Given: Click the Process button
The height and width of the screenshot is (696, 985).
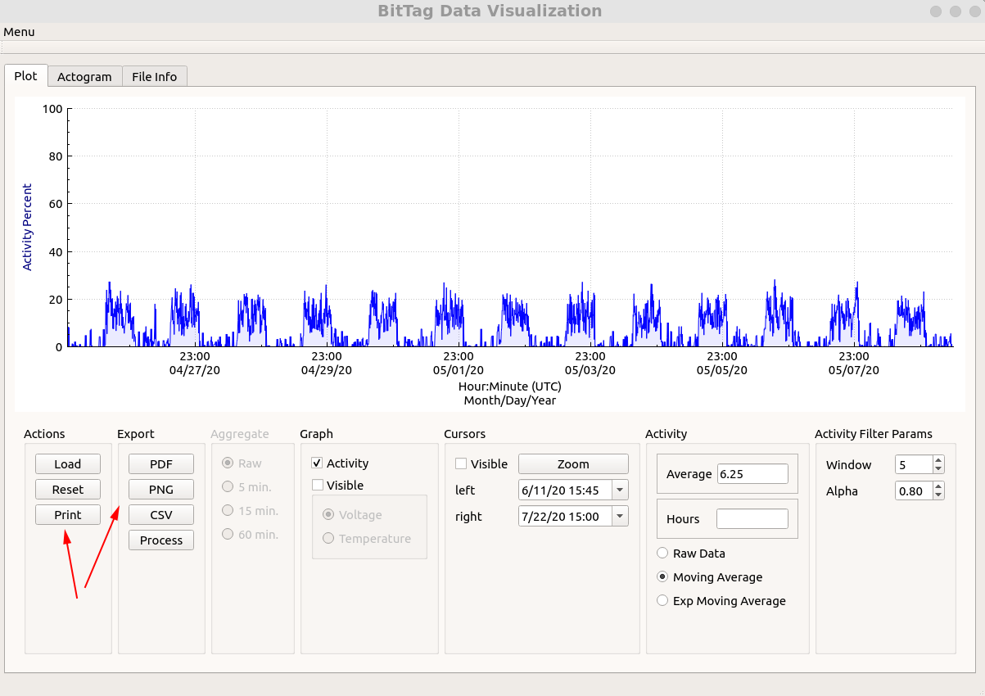Looking at the screenshot, I should click(161, 540).
